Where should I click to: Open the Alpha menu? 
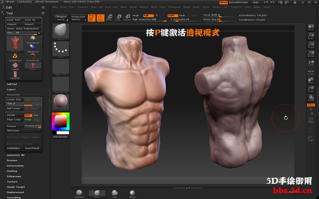point(55,7)
